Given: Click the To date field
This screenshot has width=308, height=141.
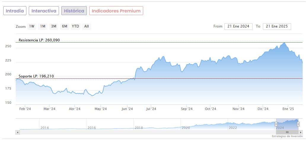Looking at the screenshot, I should pos(277,26).
